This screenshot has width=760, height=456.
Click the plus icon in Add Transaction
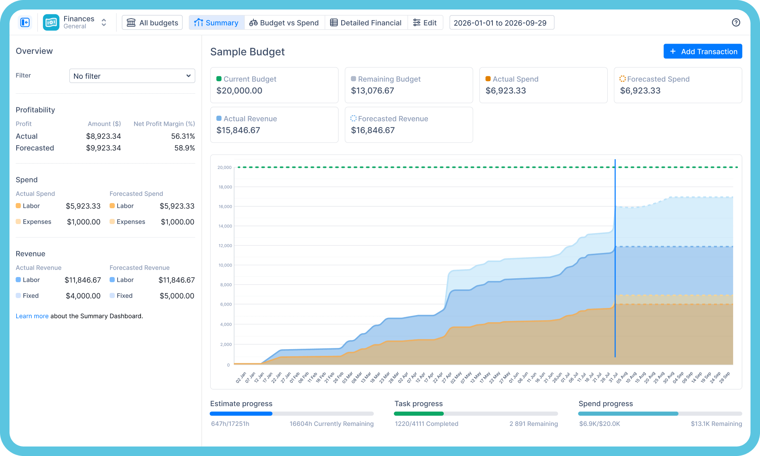click(x=673, y=51)
